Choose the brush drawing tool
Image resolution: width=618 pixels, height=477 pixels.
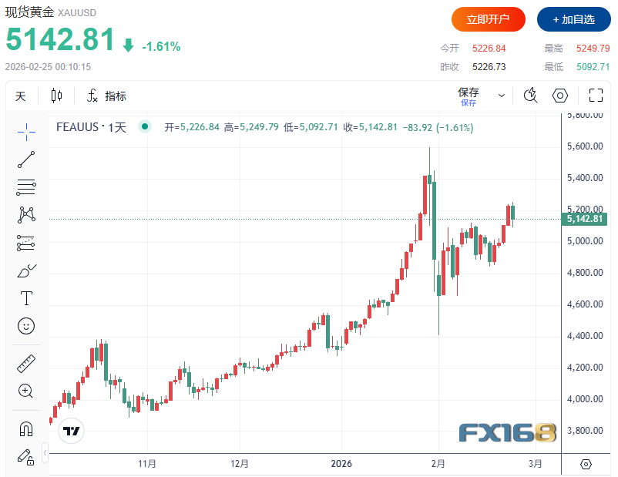tap(26, 271)
